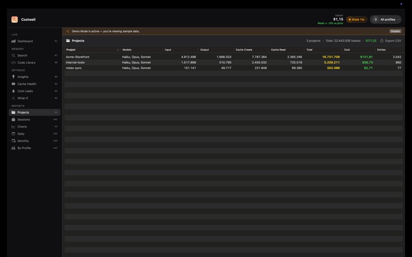Open the What-If label
The height and width of the screenshot is (257, 412).
(x=23, y=98)
